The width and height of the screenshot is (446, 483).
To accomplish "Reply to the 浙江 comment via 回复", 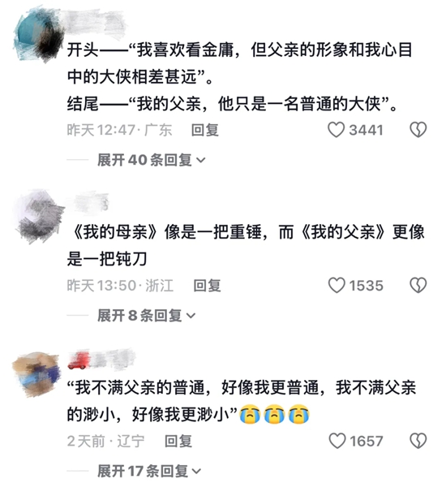I will [207, 286].
